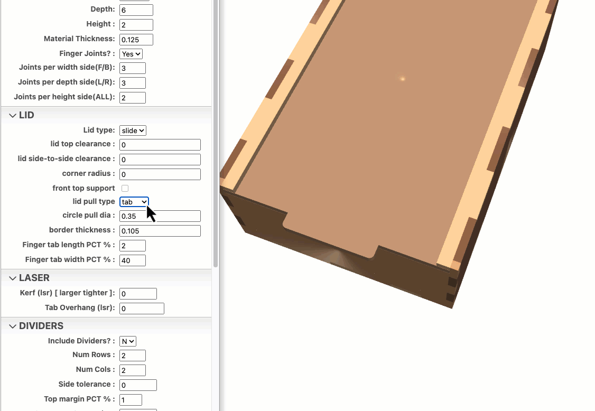Collapse the LASER section chevron
The image size is (595, 411).
click(13, 278)
